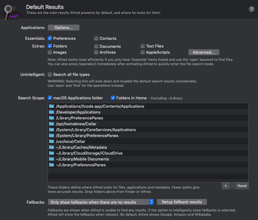
Task: Click folder icon for ~/Library/Mobile Documents
Action: [51, 159]
